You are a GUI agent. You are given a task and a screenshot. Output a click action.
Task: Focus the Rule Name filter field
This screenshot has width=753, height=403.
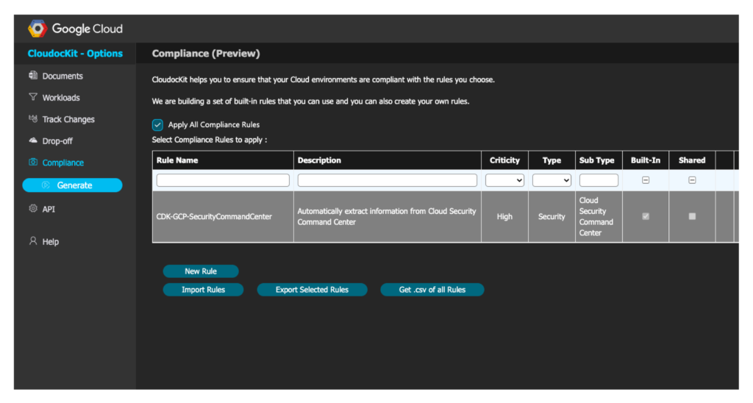tap(223, 180)
